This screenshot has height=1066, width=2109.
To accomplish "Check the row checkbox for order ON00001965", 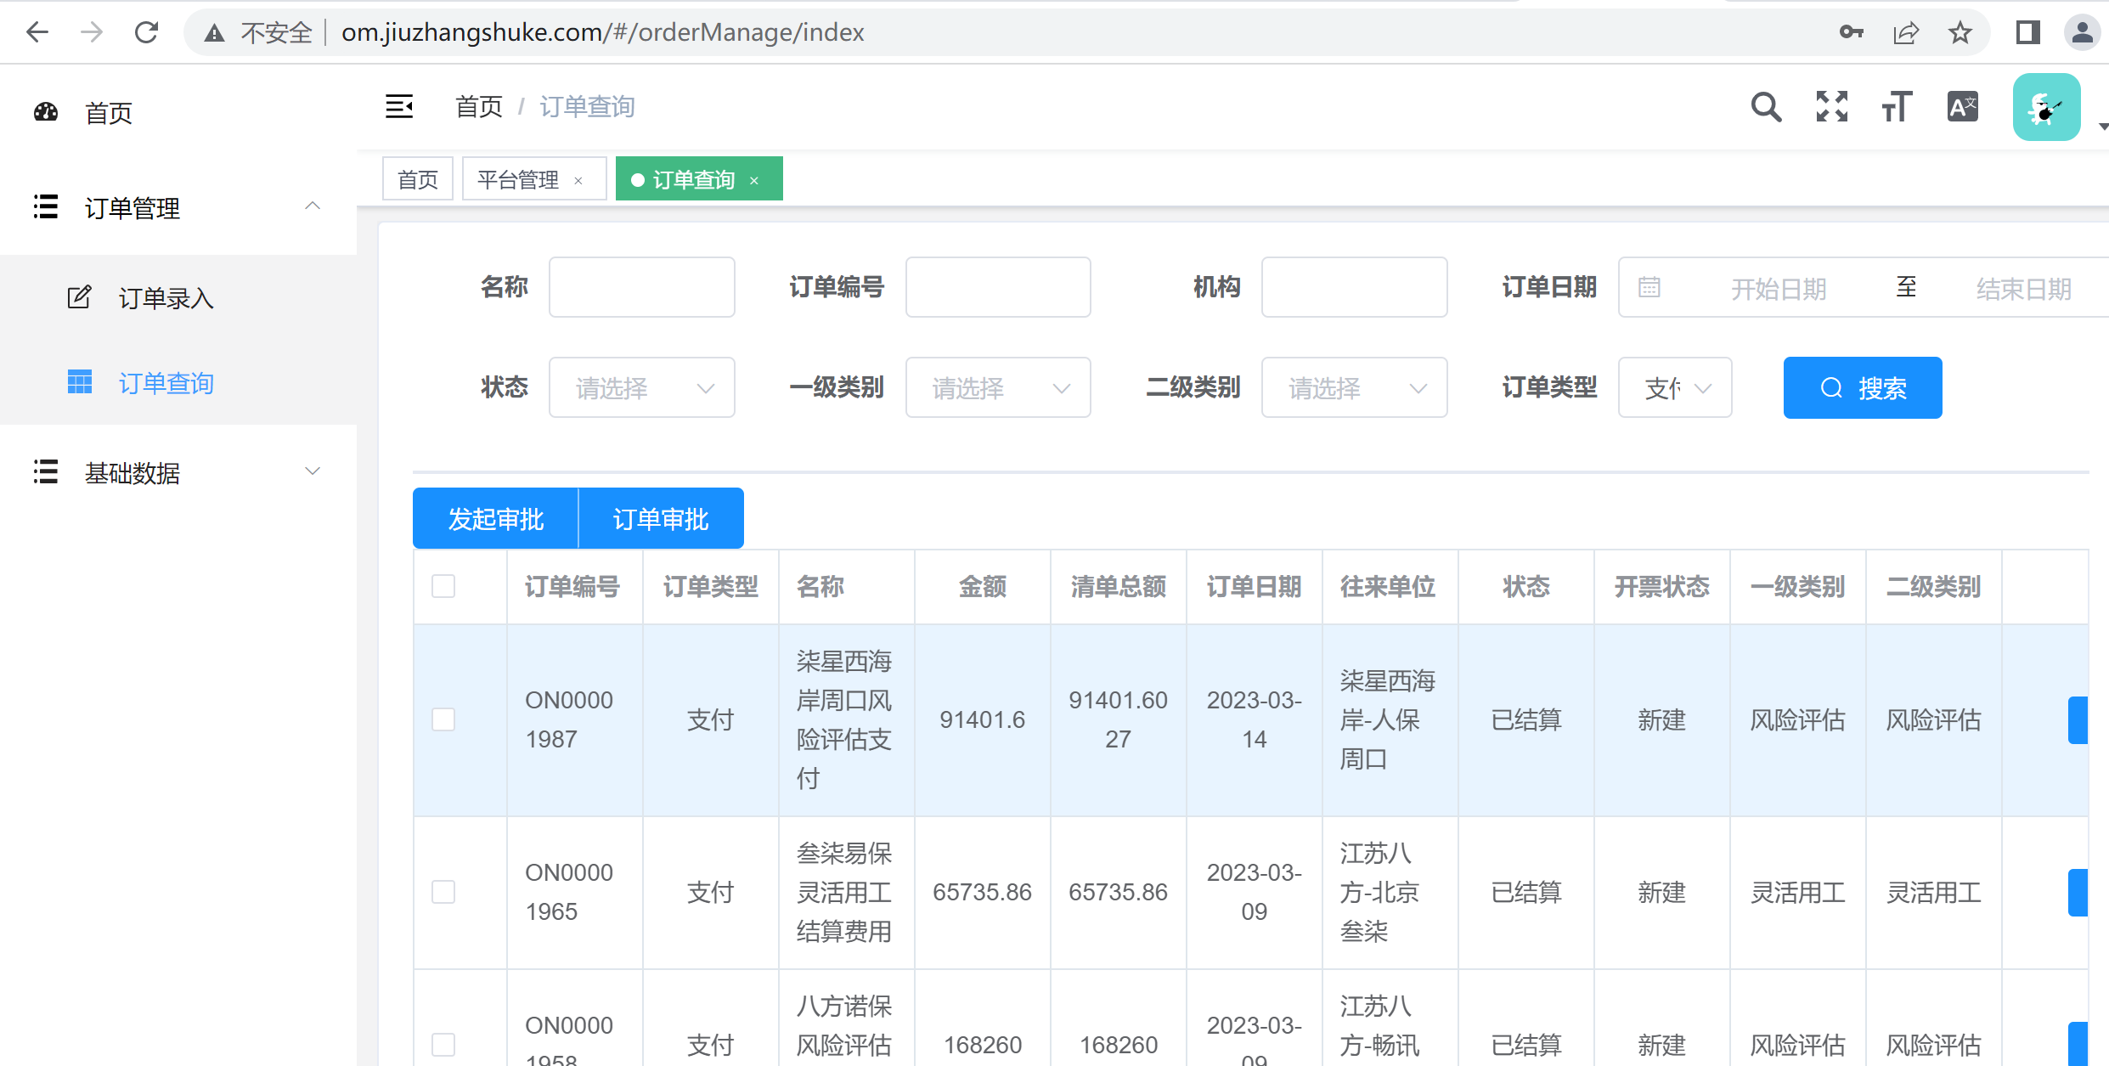I will point(443,892).
